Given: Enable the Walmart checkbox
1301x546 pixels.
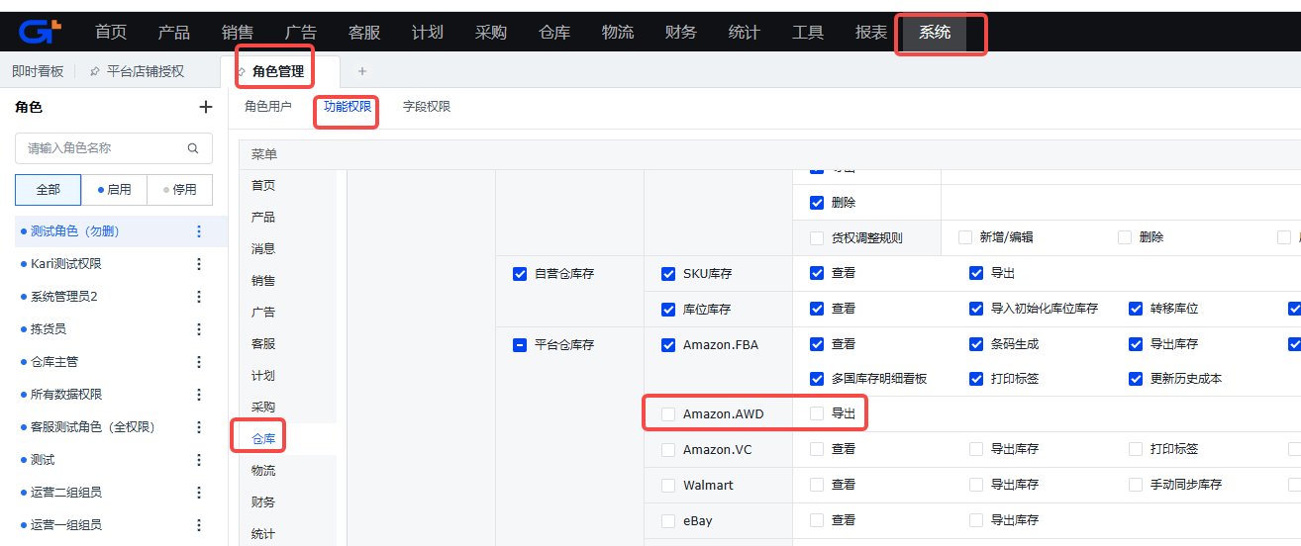Looking at the screenshot, I should [668, 486].
